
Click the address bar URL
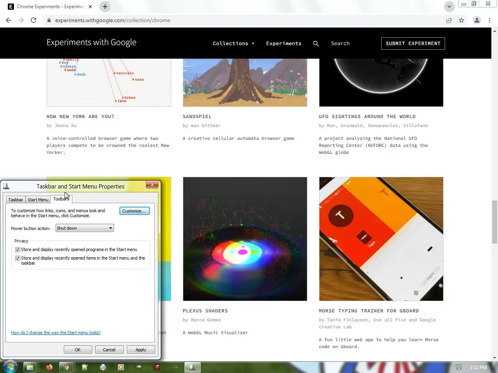click(x=112, y=20)
